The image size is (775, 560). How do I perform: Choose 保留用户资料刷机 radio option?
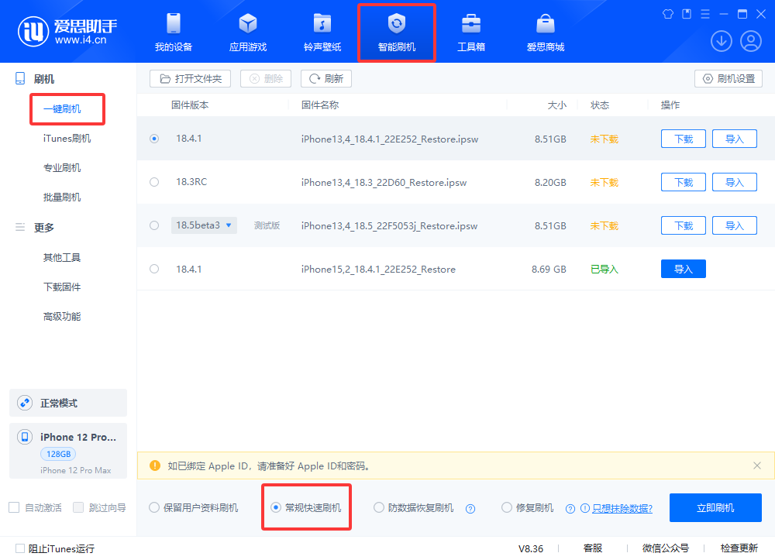(x=154, y=508)
